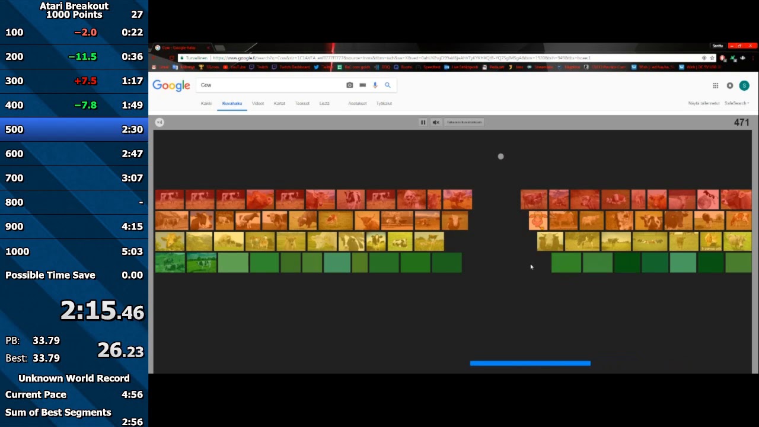
Task: Switch to the Videot tab
Action: (x=258, y=103)
